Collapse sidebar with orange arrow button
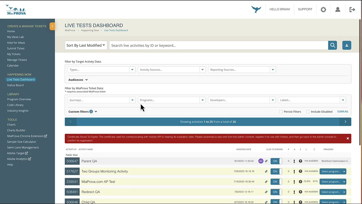 pos(52,26)
